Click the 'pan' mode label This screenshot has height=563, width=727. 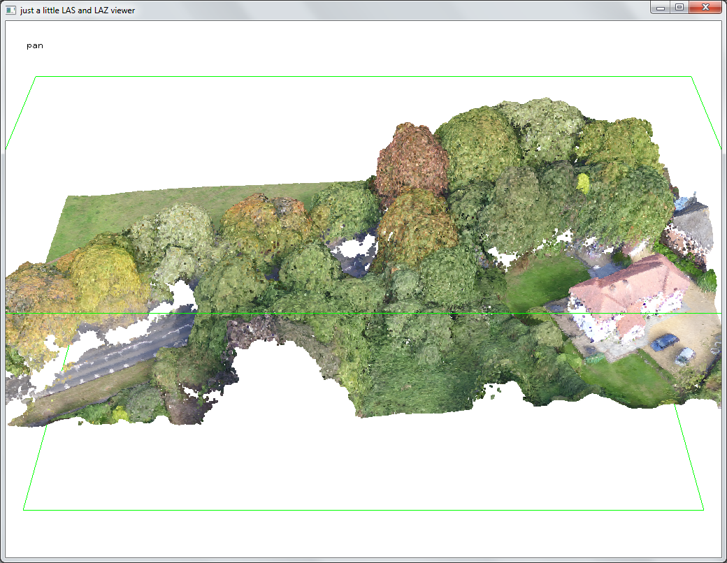[35, 46]
